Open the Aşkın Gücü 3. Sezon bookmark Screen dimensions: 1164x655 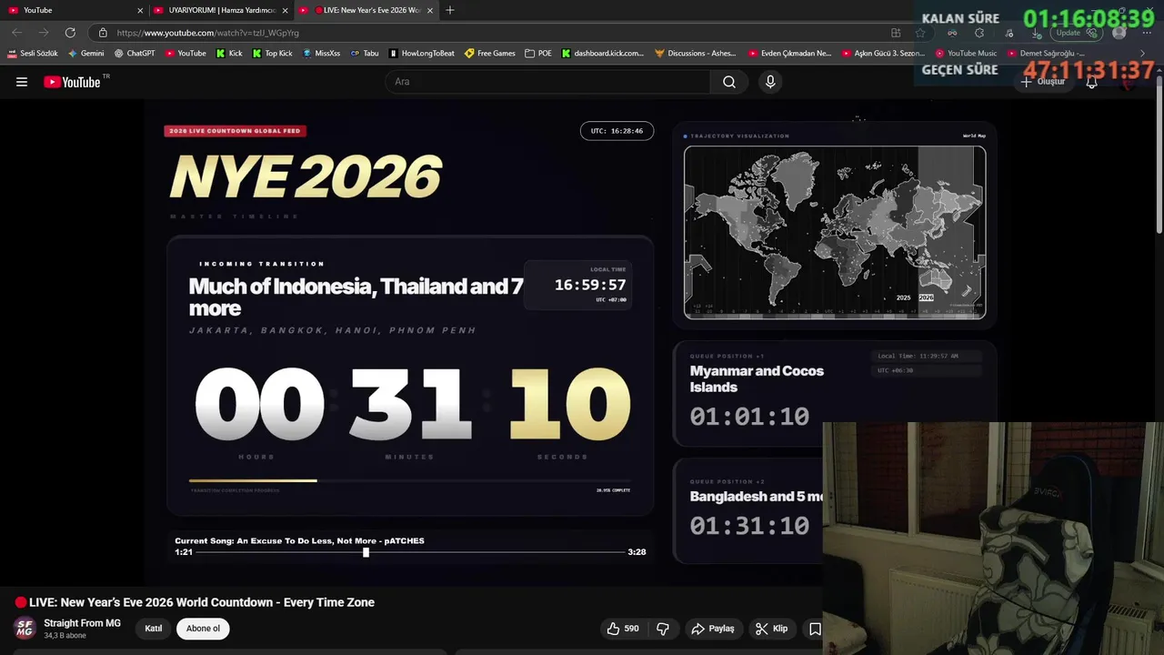coord(883,54)
